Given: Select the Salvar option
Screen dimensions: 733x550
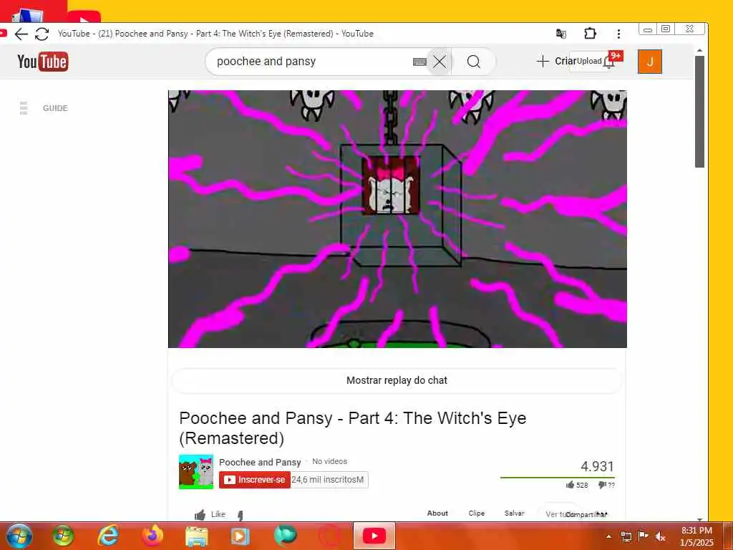Looking at the screenshot, I should (514, 513).
